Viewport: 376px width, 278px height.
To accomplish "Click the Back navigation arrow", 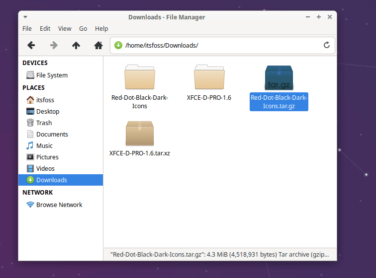I will (31, 45).
